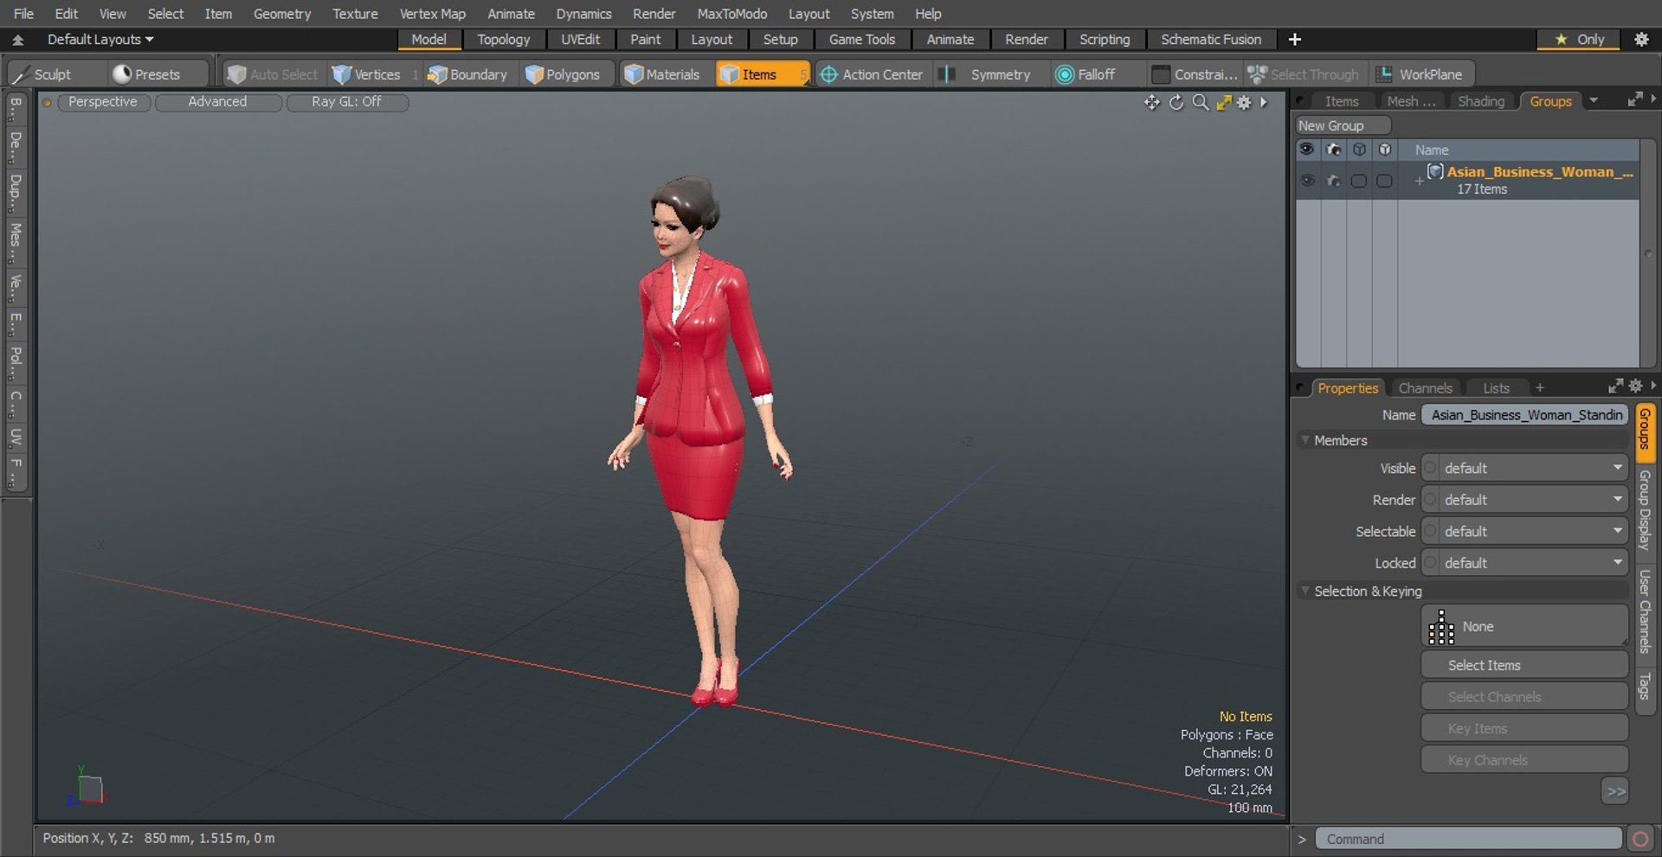Image resolution: width=1662 pixels, height=857 pixels.
Task: Click the viewport zoom magnifier icon
Action: pyautogui.click(x=1200, y=103)
